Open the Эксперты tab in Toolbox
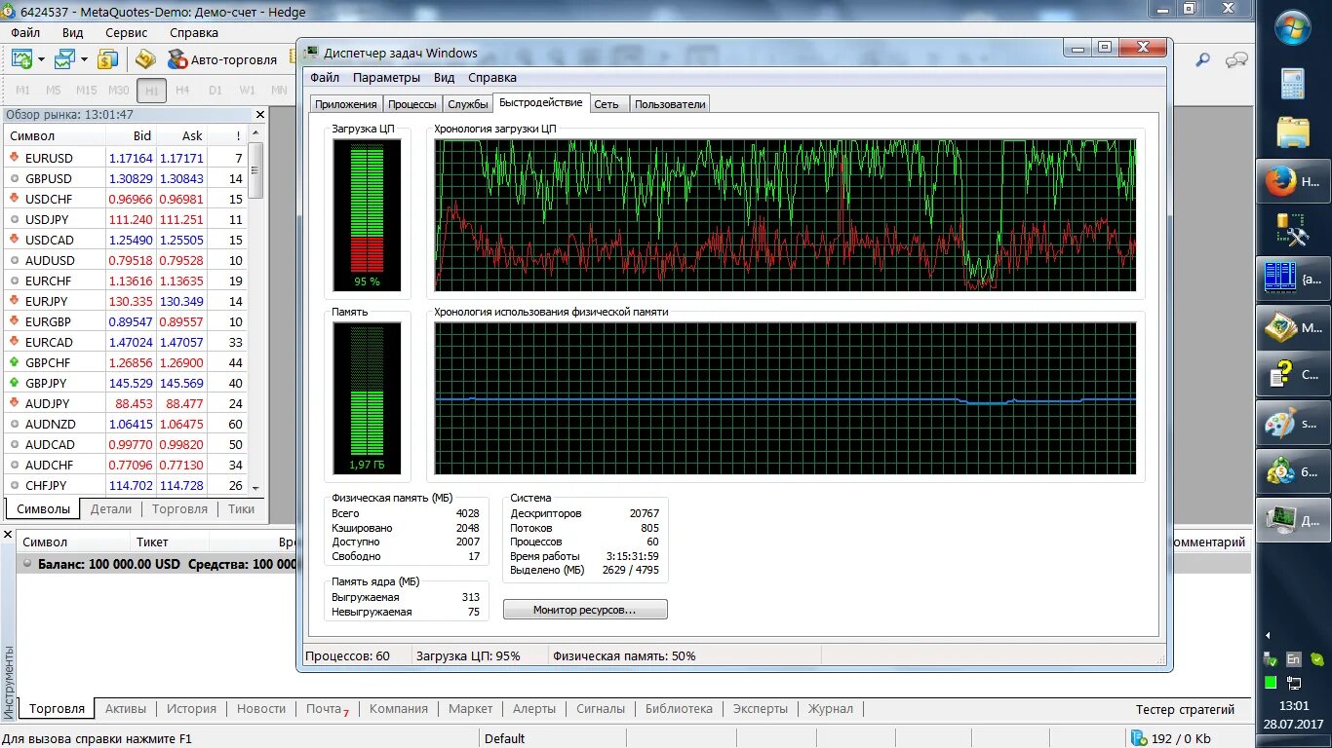The height and width of the screenshot is (748, 1332). click(x=761, y=709)
